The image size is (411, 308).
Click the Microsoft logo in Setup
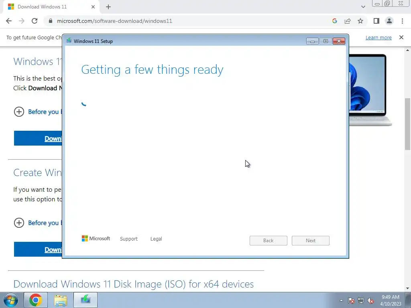(x=96, y=238)
